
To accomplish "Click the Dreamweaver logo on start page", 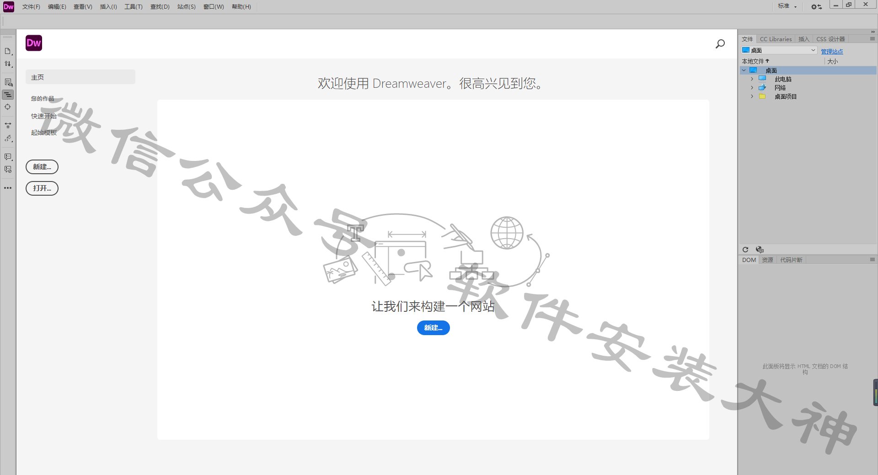I will (x=34, y=43).
